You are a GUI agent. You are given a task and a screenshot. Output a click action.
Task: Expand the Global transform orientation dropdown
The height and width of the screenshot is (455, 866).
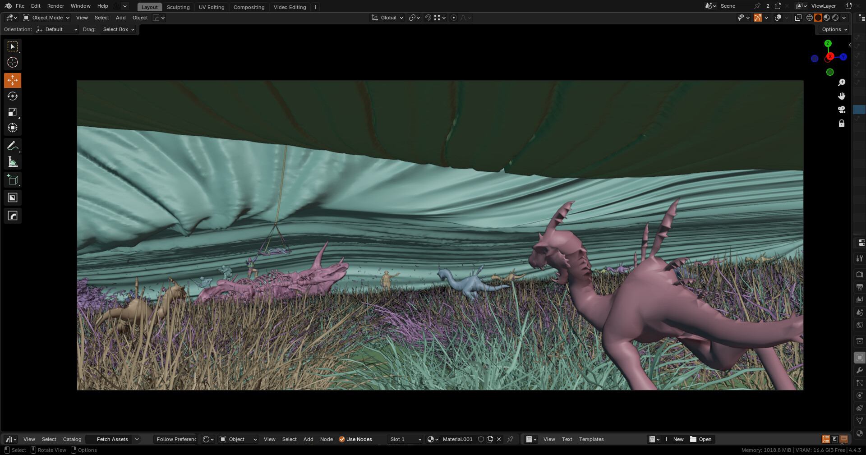(x=388, y=18)
